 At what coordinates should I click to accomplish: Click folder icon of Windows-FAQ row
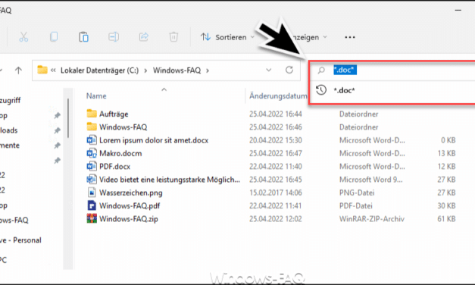92,127
